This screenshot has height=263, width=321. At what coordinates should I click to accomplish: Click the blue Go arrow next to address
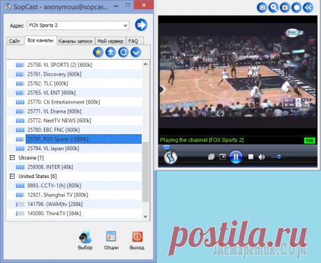tap(141, 25)
